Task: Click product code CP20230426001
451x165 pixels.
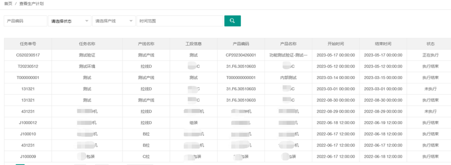Action: tap(241, 55)
